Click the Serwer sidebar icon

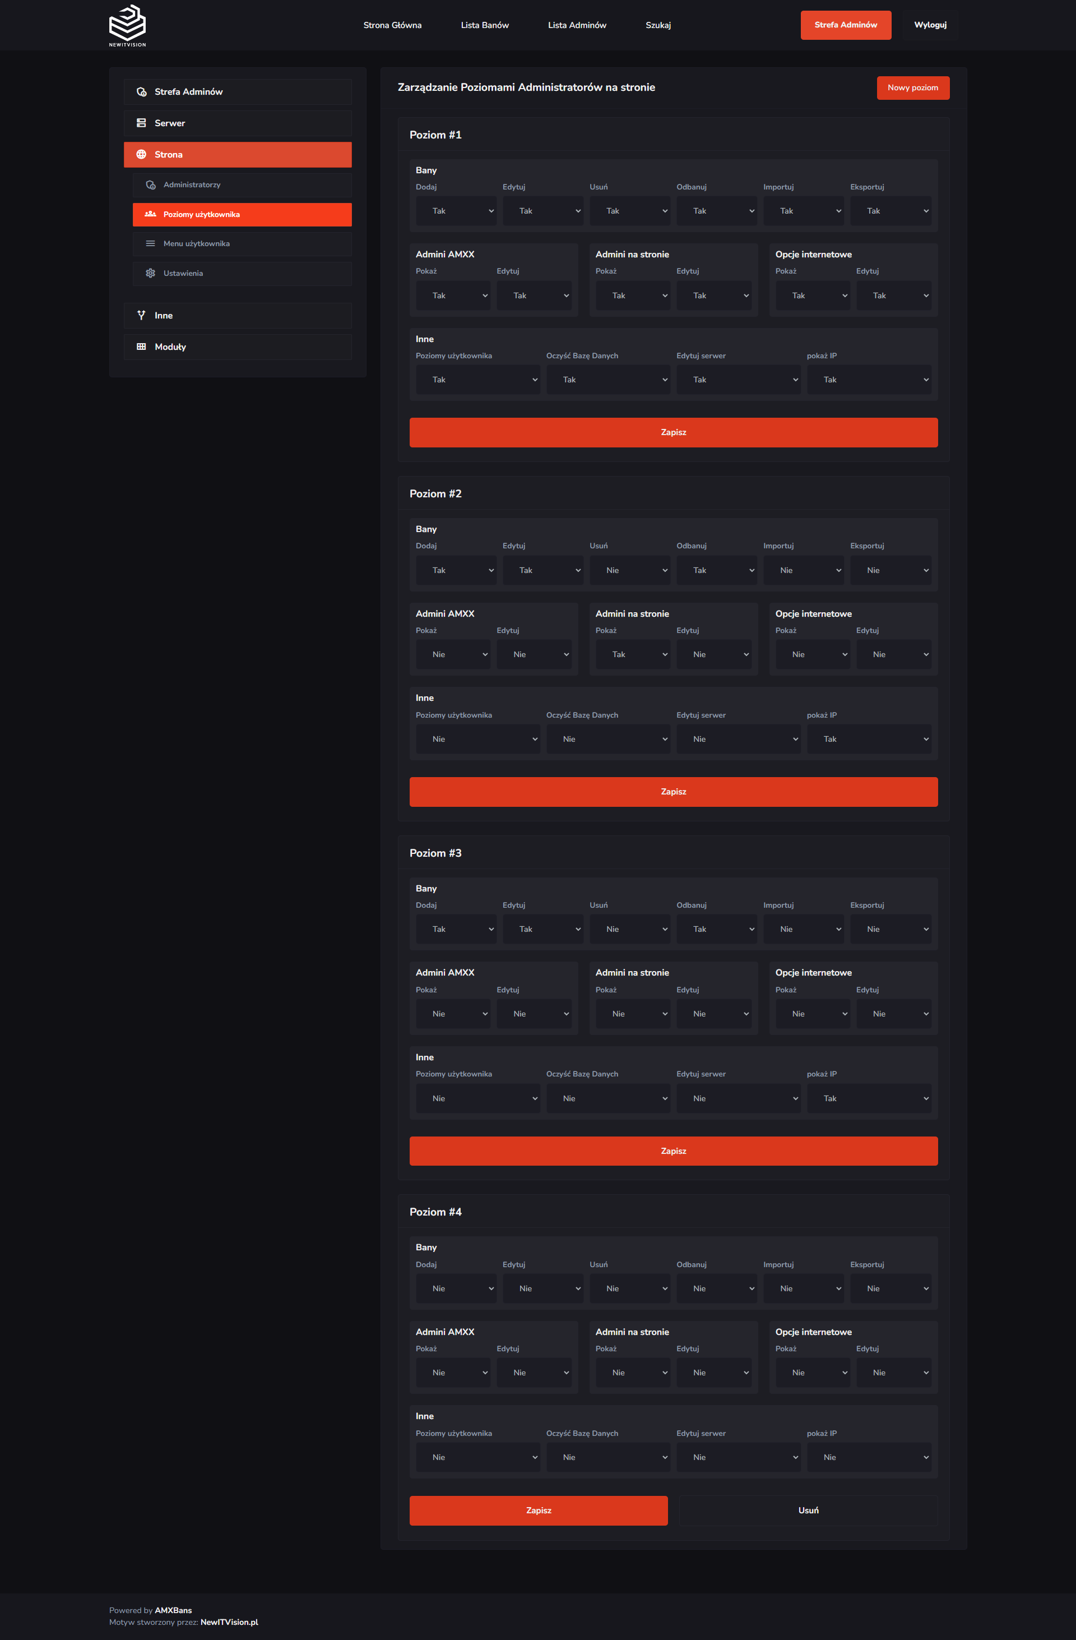[141, 123]
